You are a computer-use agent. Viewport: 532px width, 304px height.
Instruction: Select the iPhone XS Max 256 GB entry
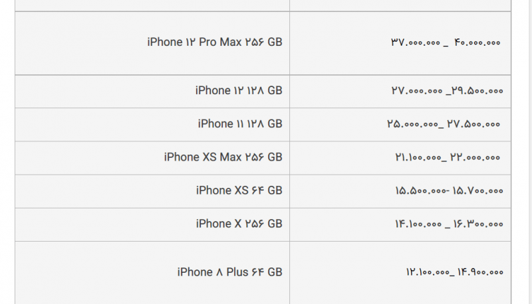[223, 157]
